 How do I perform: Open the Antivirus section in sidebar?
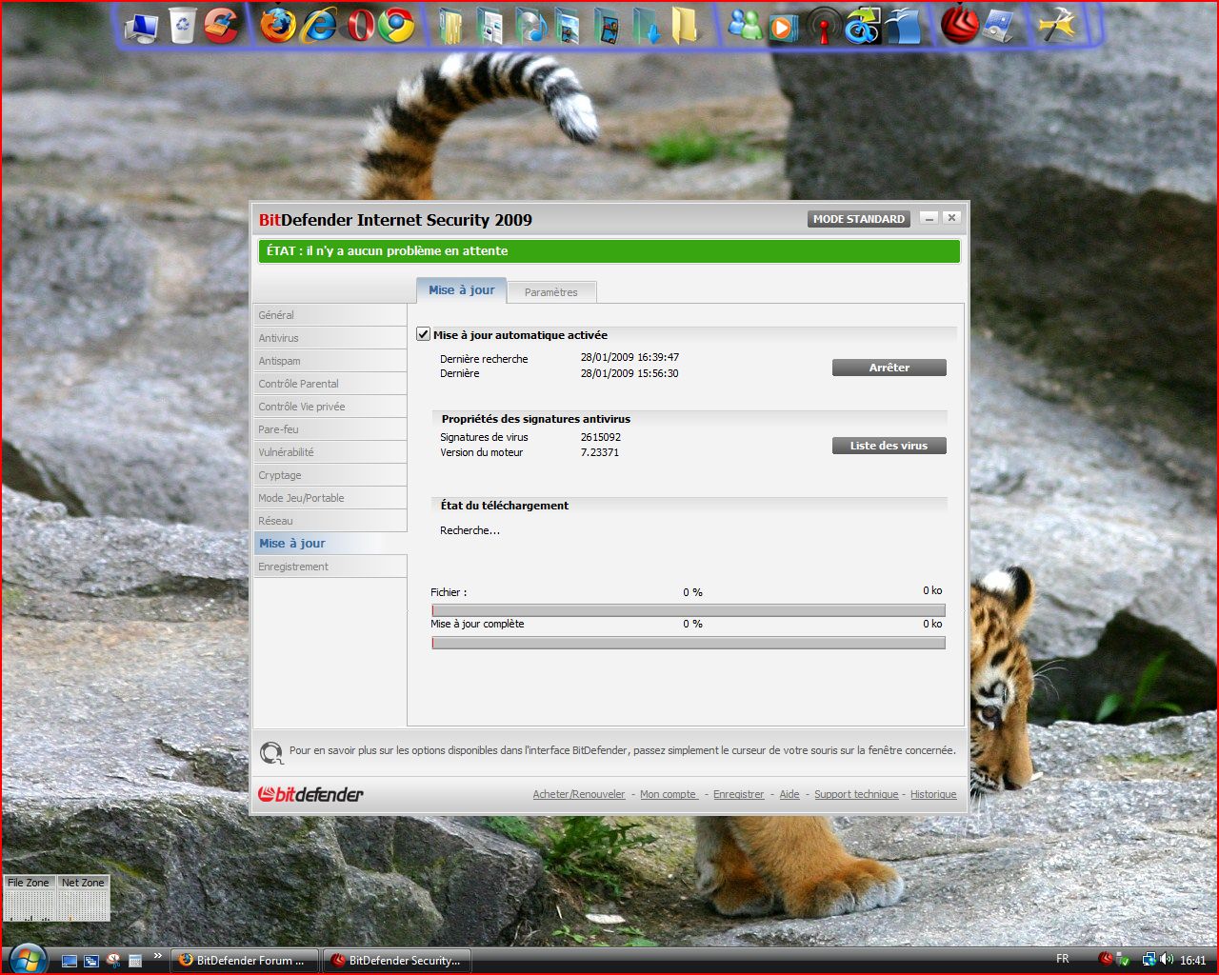(330, 338)
